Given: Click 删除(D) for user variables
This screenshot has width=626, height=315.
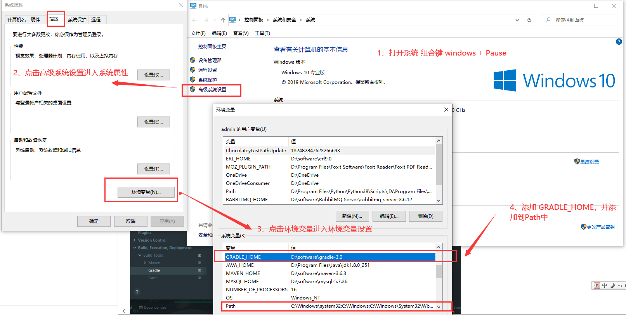Looking at the screenshot, I should 426,216.
